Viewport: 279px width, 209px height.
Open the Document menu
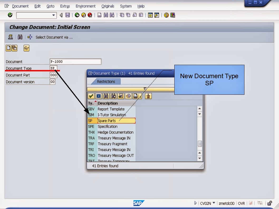[x=20, y=6]
